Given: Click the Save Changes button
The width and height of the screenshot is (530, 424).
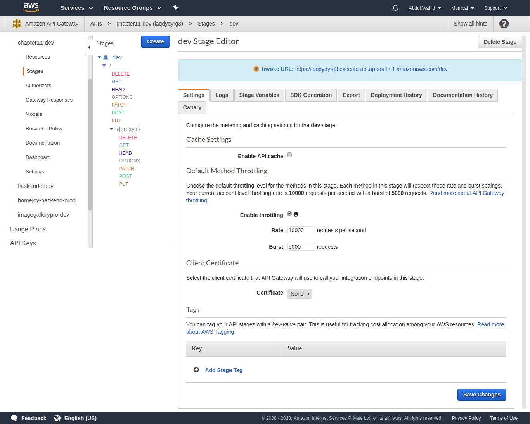Looking at the screenshot, I should tap(482, 395).
